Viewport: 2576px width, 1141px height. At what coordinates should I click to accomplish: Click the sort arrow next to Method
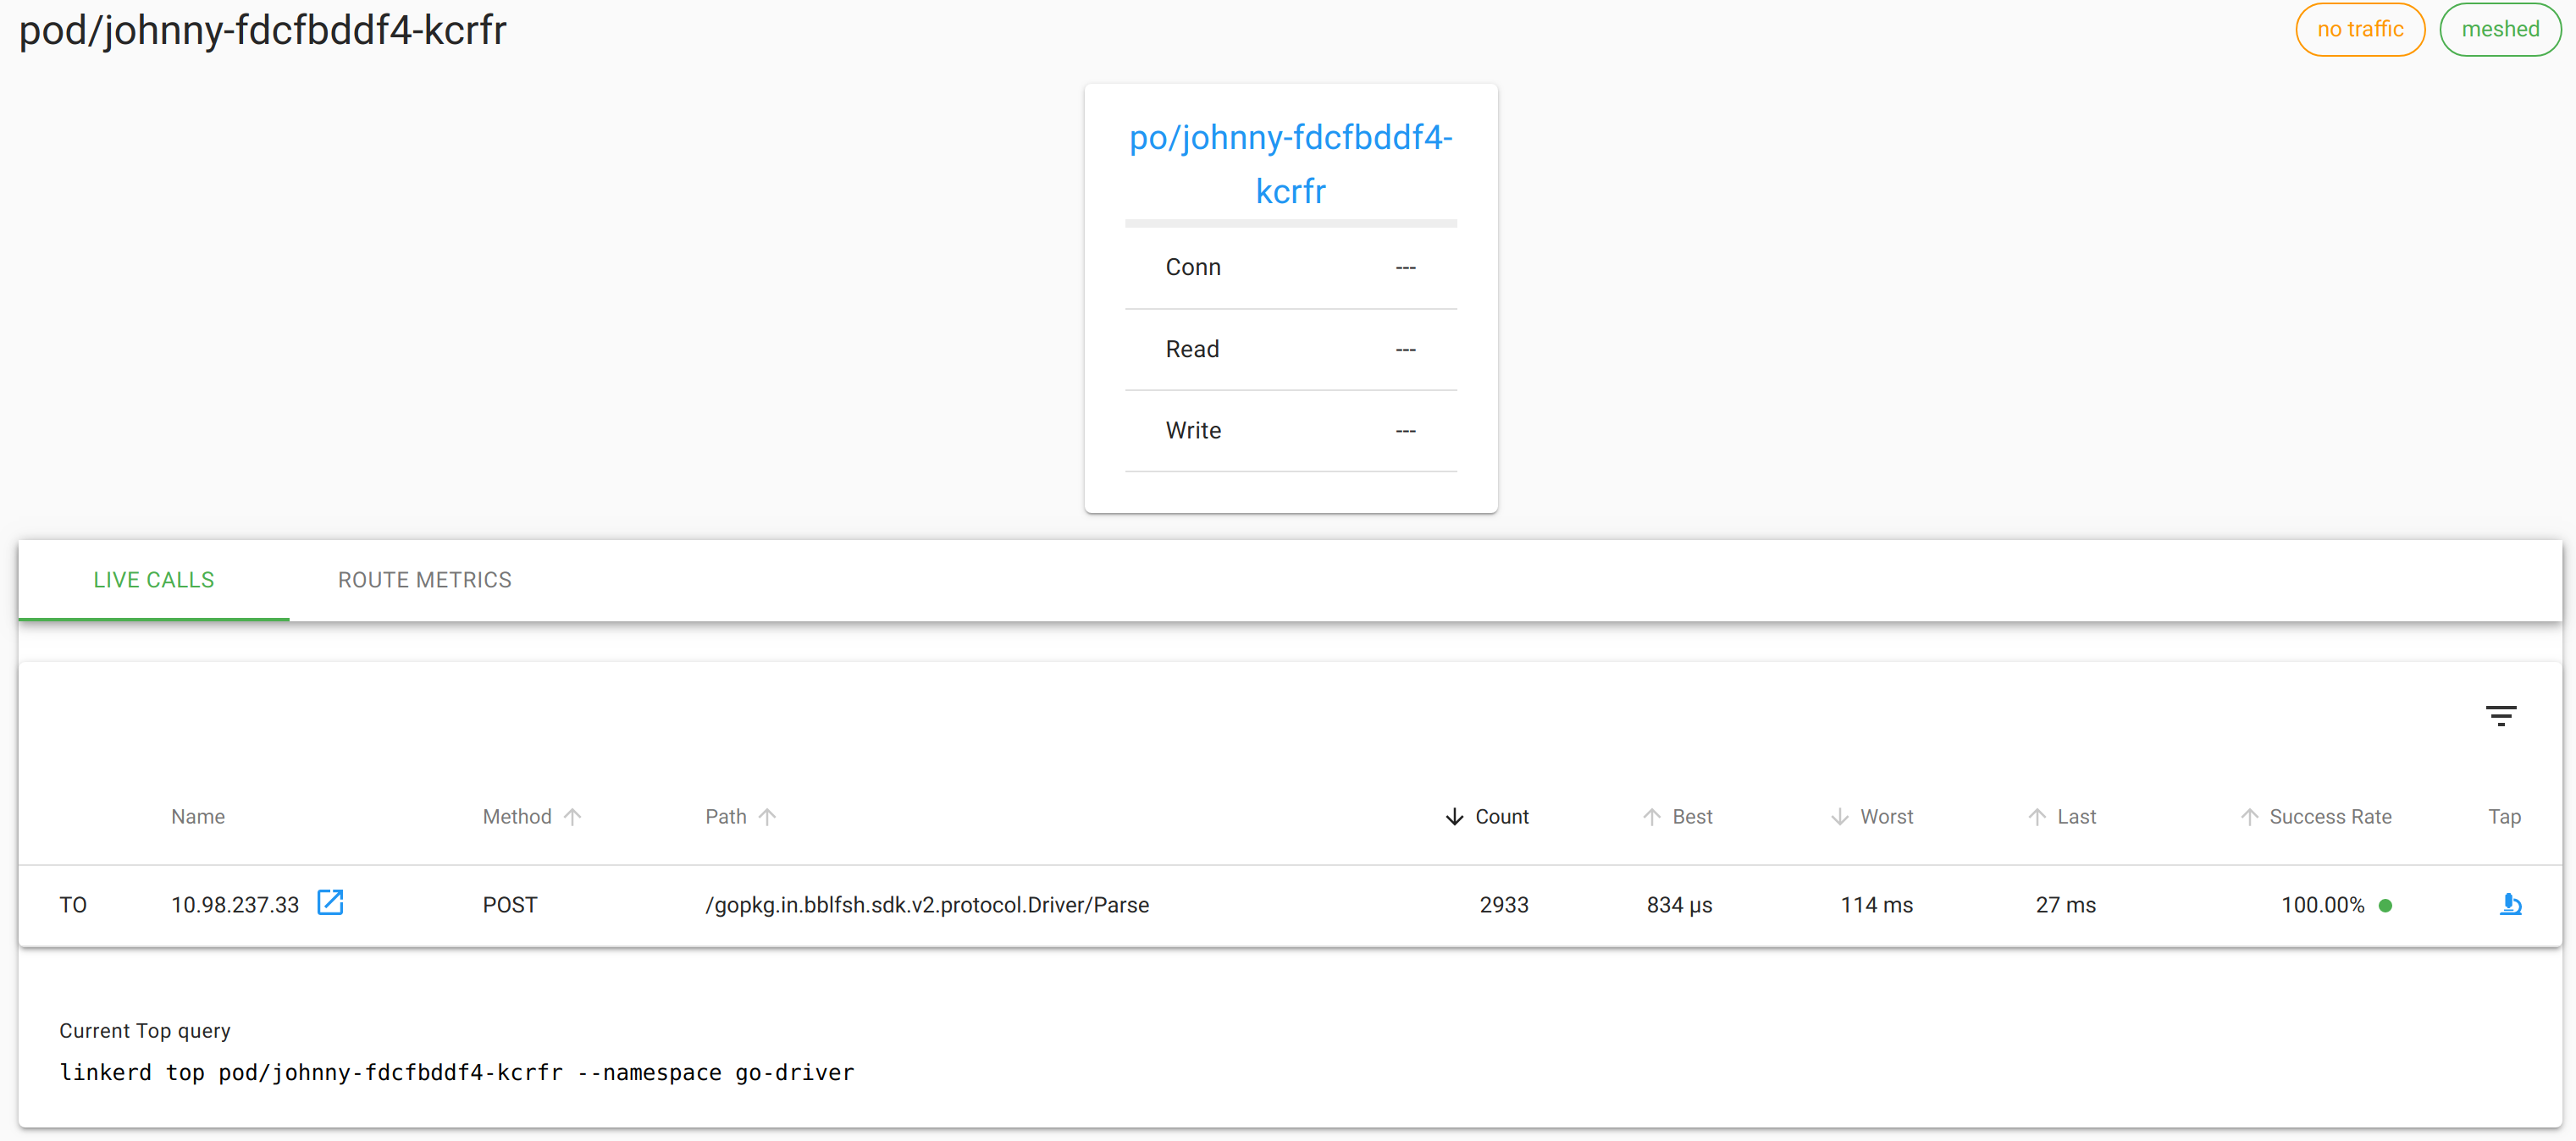573,816
